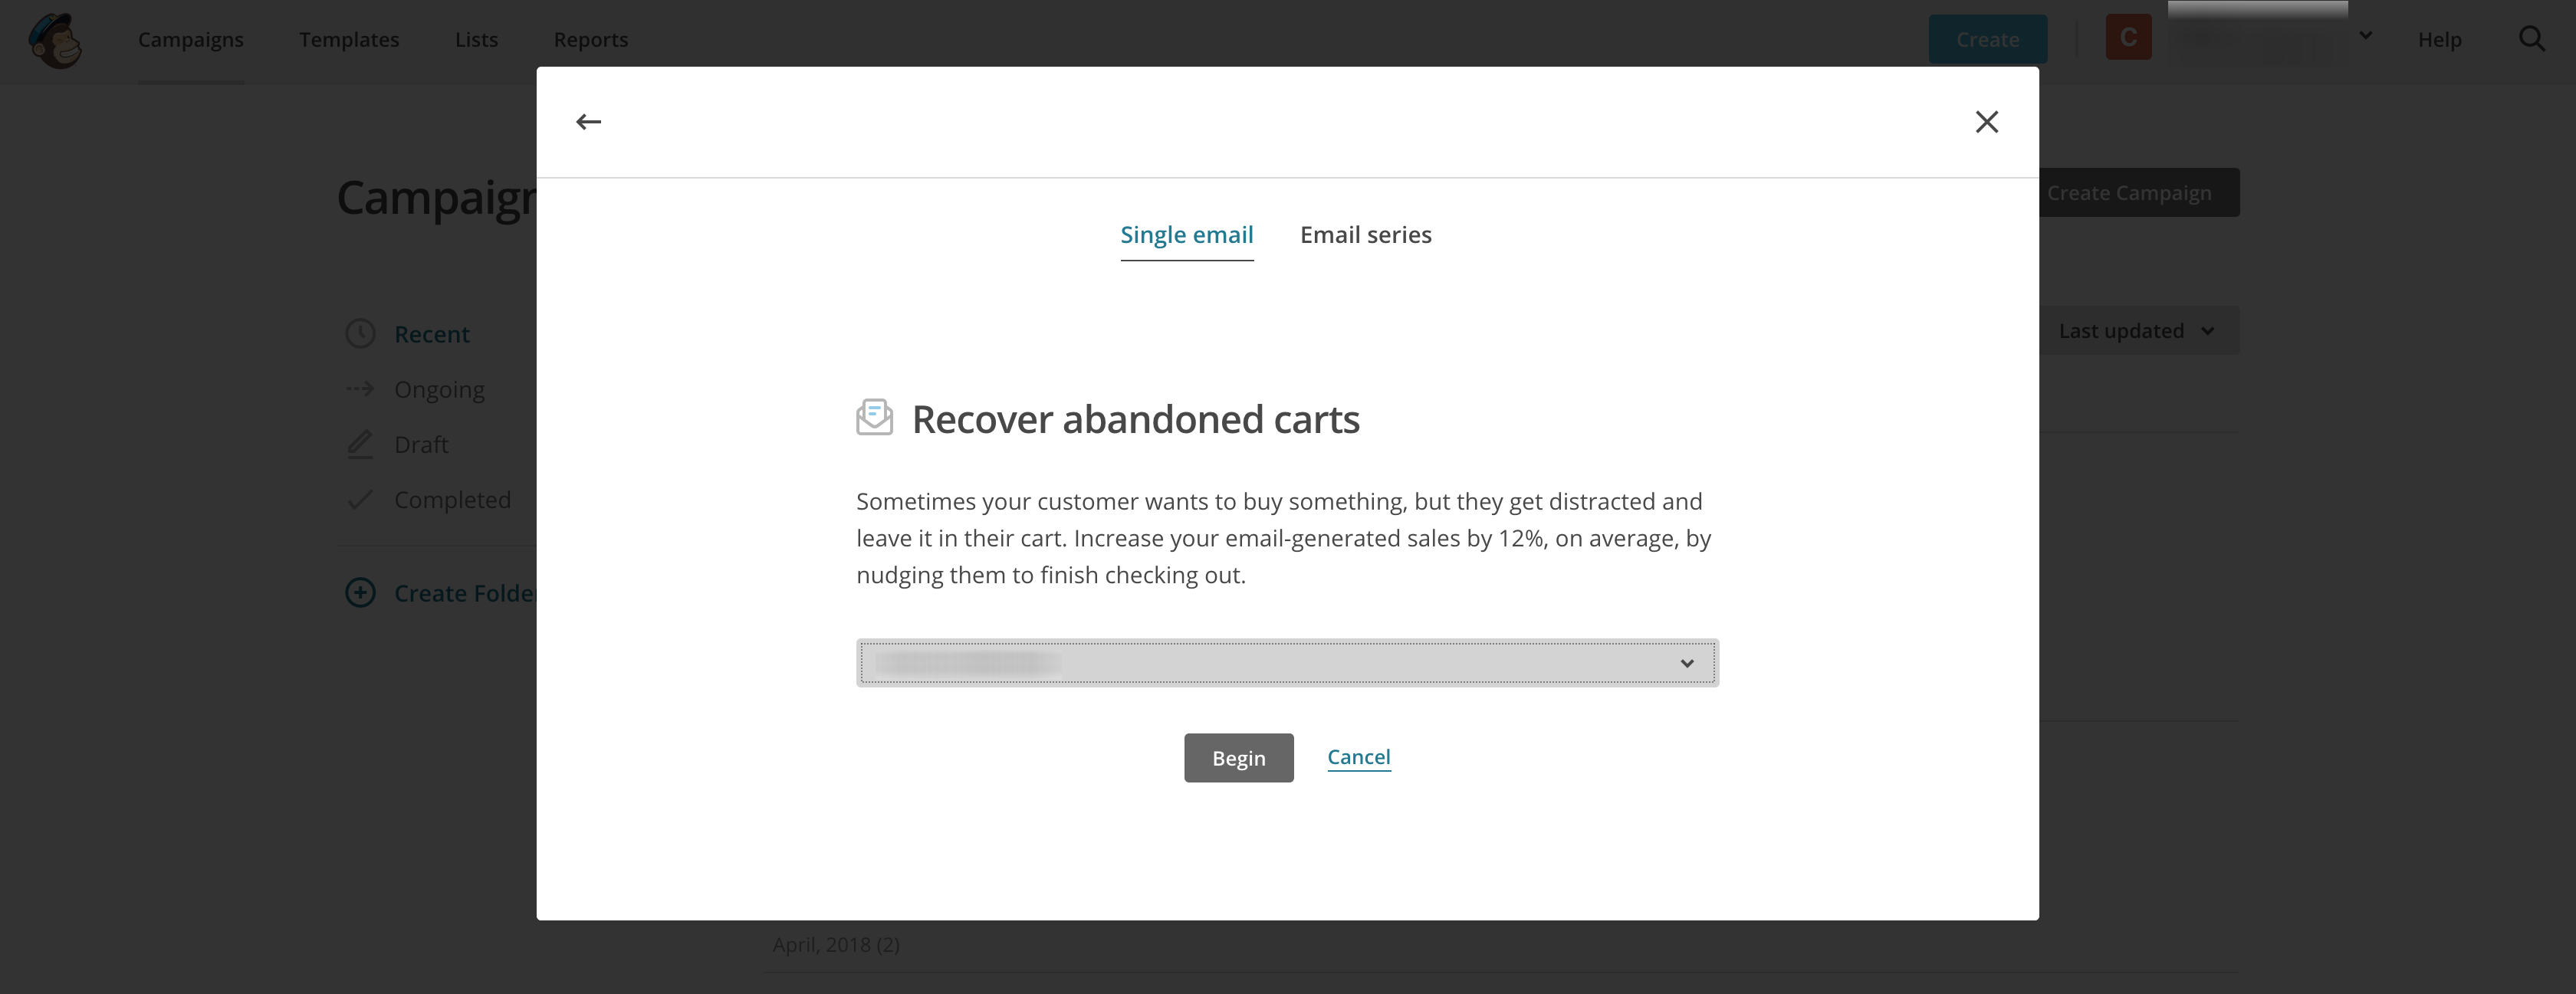Click the search magnifier icon
This screenshot has width=2576, height=994.
2531,39
